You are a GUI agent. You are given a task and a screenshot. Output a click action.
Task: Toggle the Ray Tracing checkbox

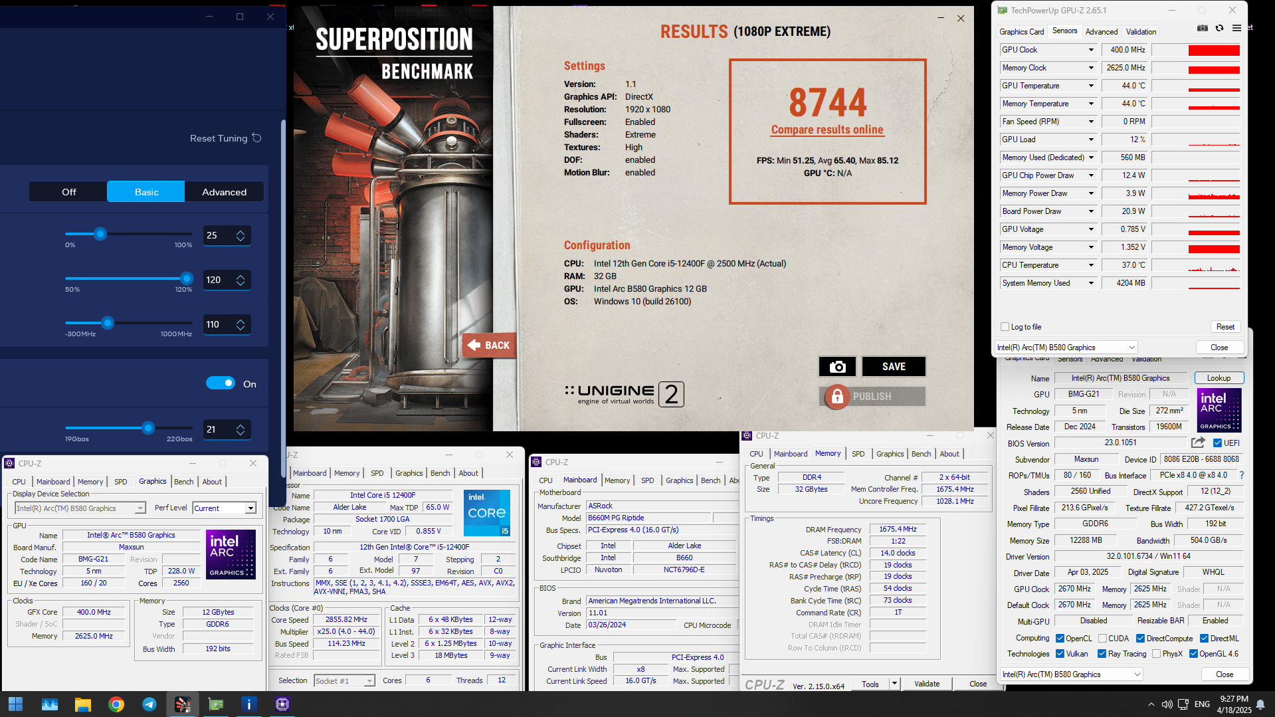(1102, 654)
